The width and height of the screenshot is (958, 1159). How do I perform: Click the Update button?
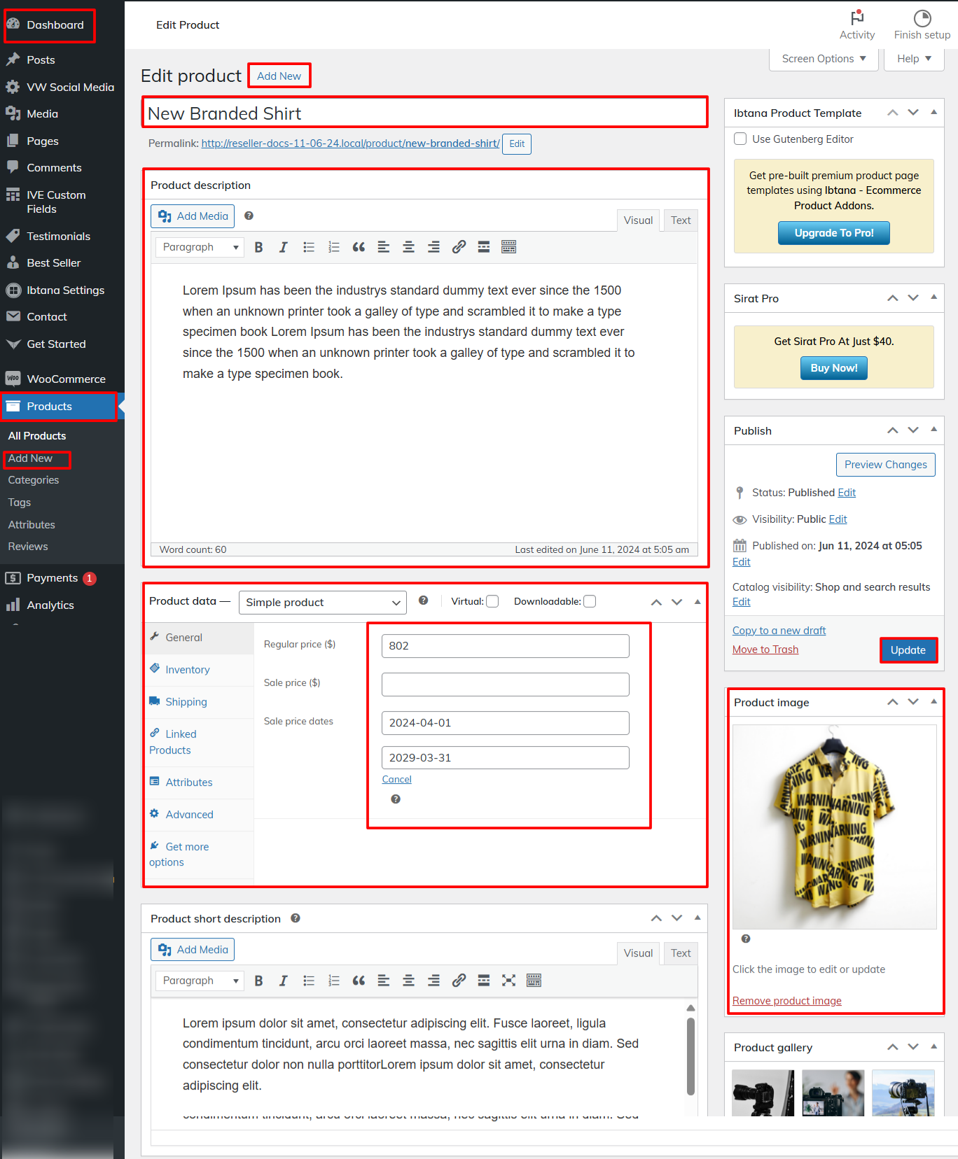pos(908,650)
